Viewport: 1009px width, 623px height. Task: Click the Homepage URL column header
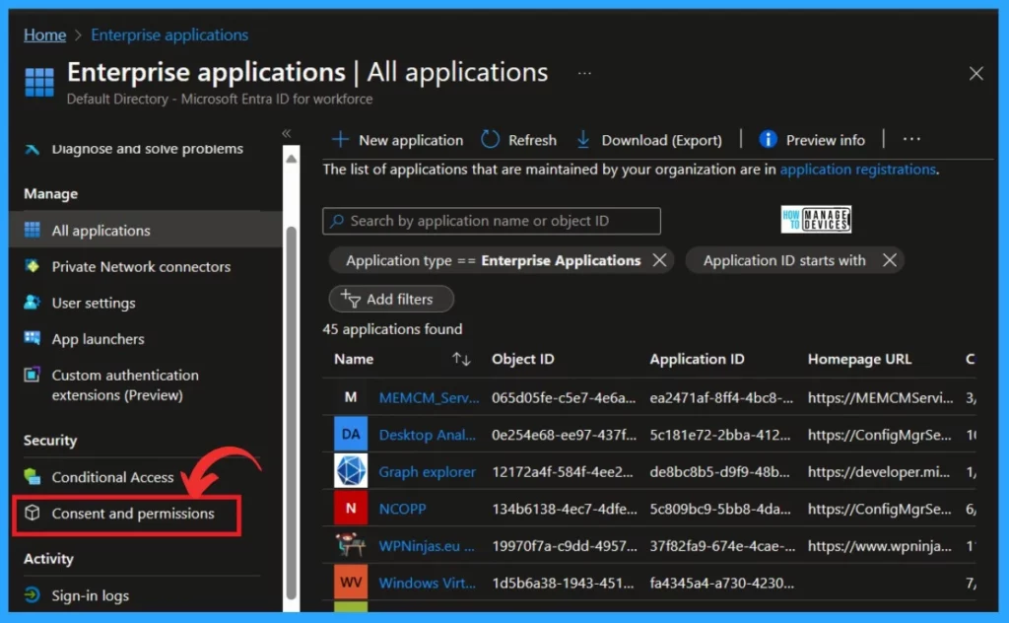(859, 359)
